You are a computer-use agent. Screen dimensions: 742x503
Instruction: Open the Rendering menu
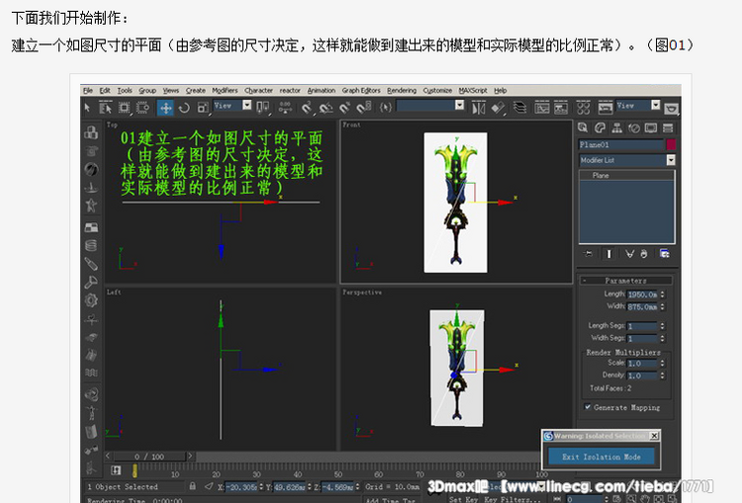(402, 90)
